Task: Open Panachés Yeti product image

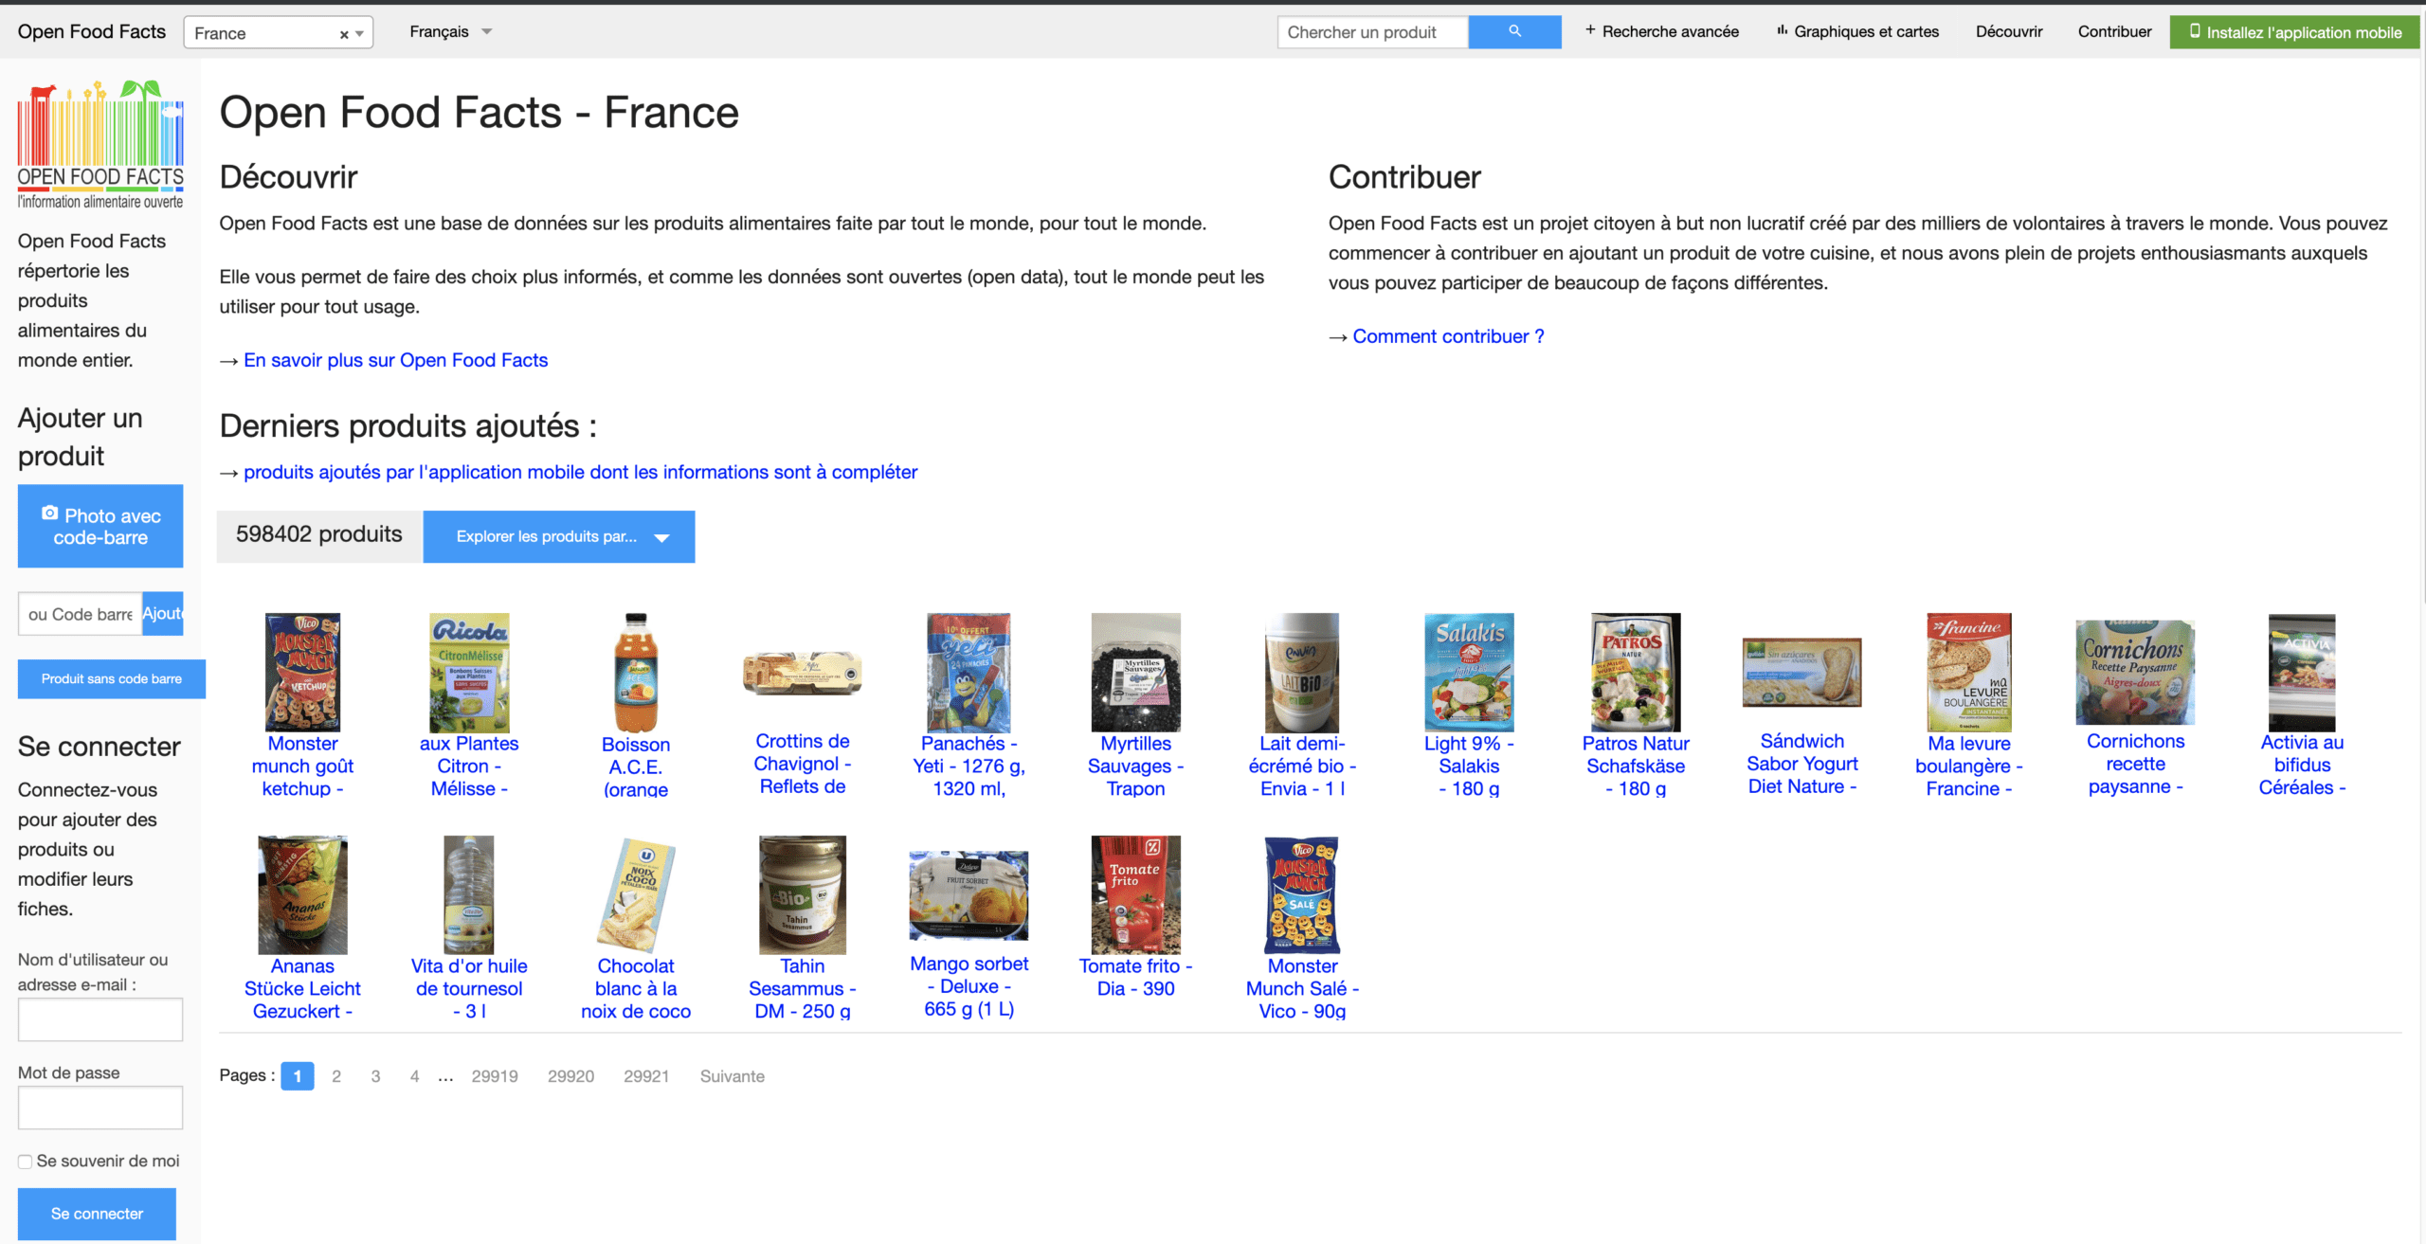Action: click(x=969, y=672)
